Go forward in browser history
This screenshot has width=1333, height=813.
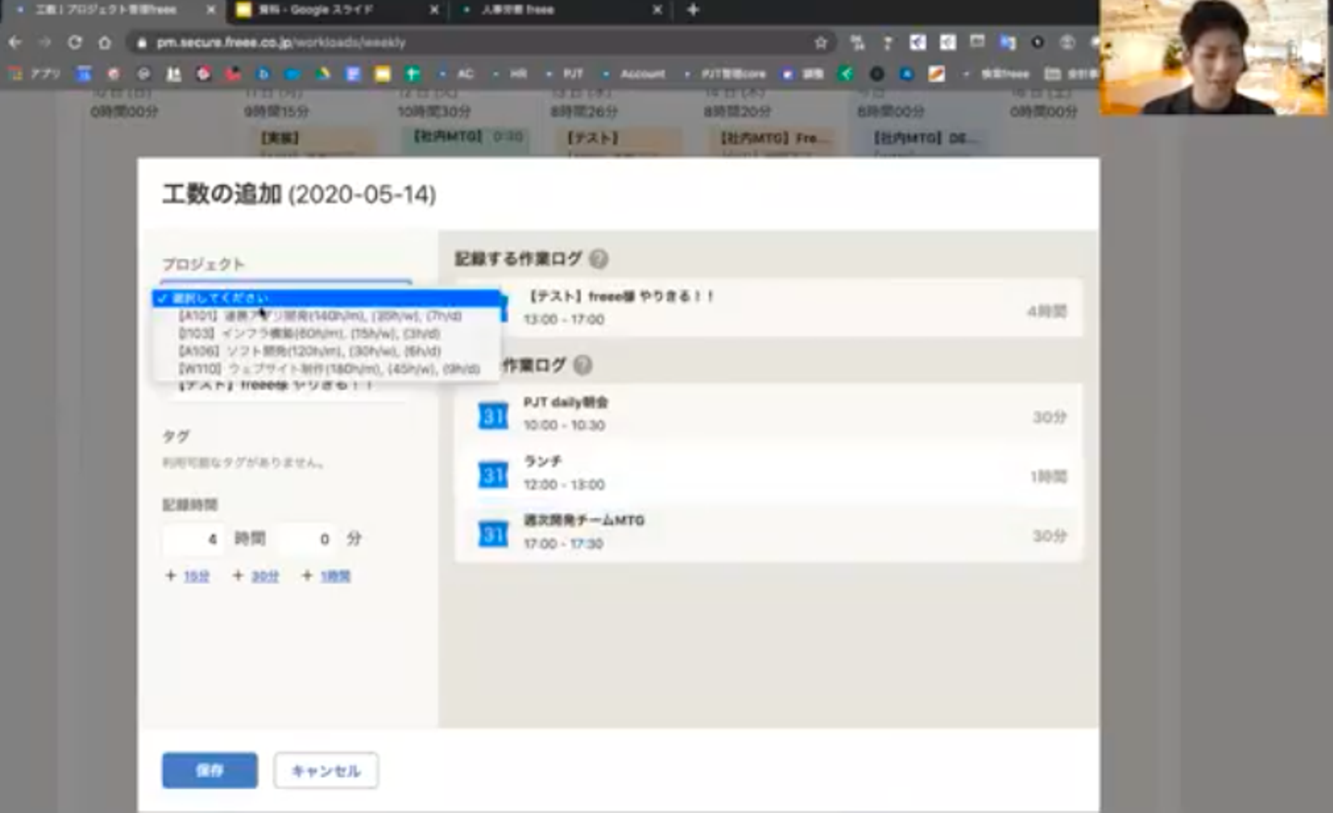44,43
